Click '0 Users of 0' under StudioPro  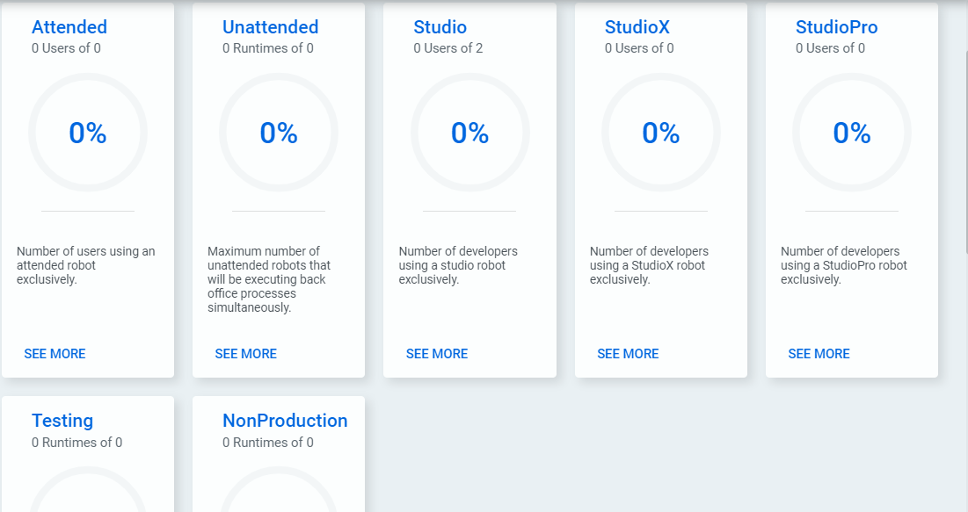pyautogui.click(x=830, y=48)
